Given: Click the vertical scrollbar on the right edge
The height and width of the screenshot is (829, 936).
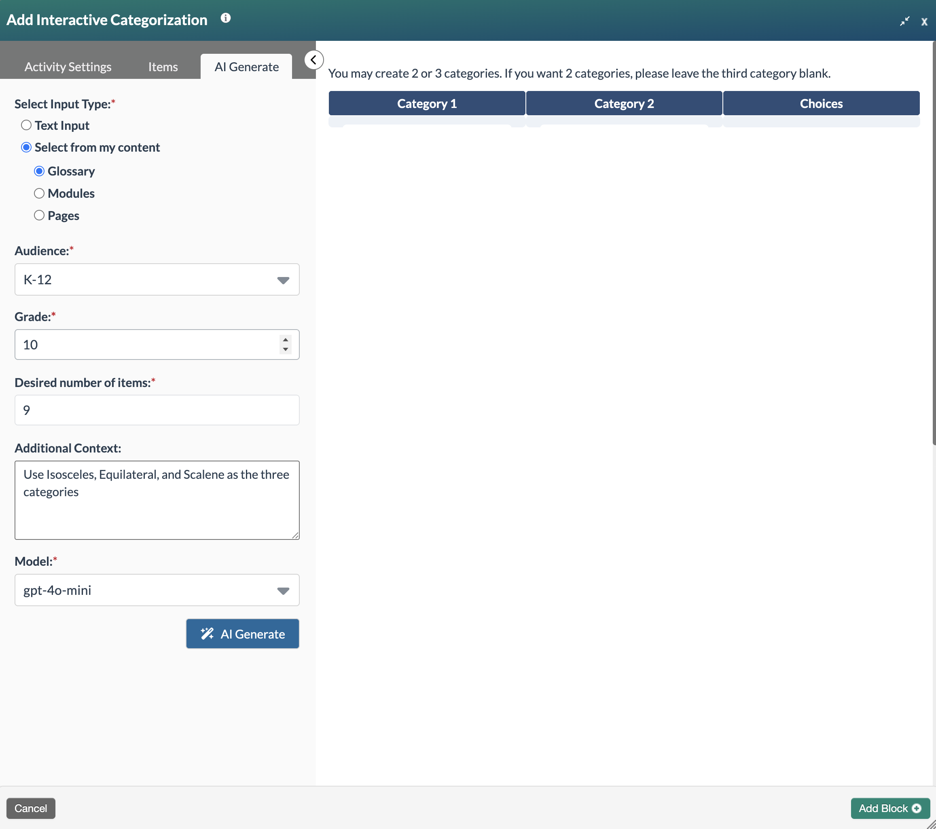Looking at the screenshot, I should pyautogui.click(x=934, y=243).
